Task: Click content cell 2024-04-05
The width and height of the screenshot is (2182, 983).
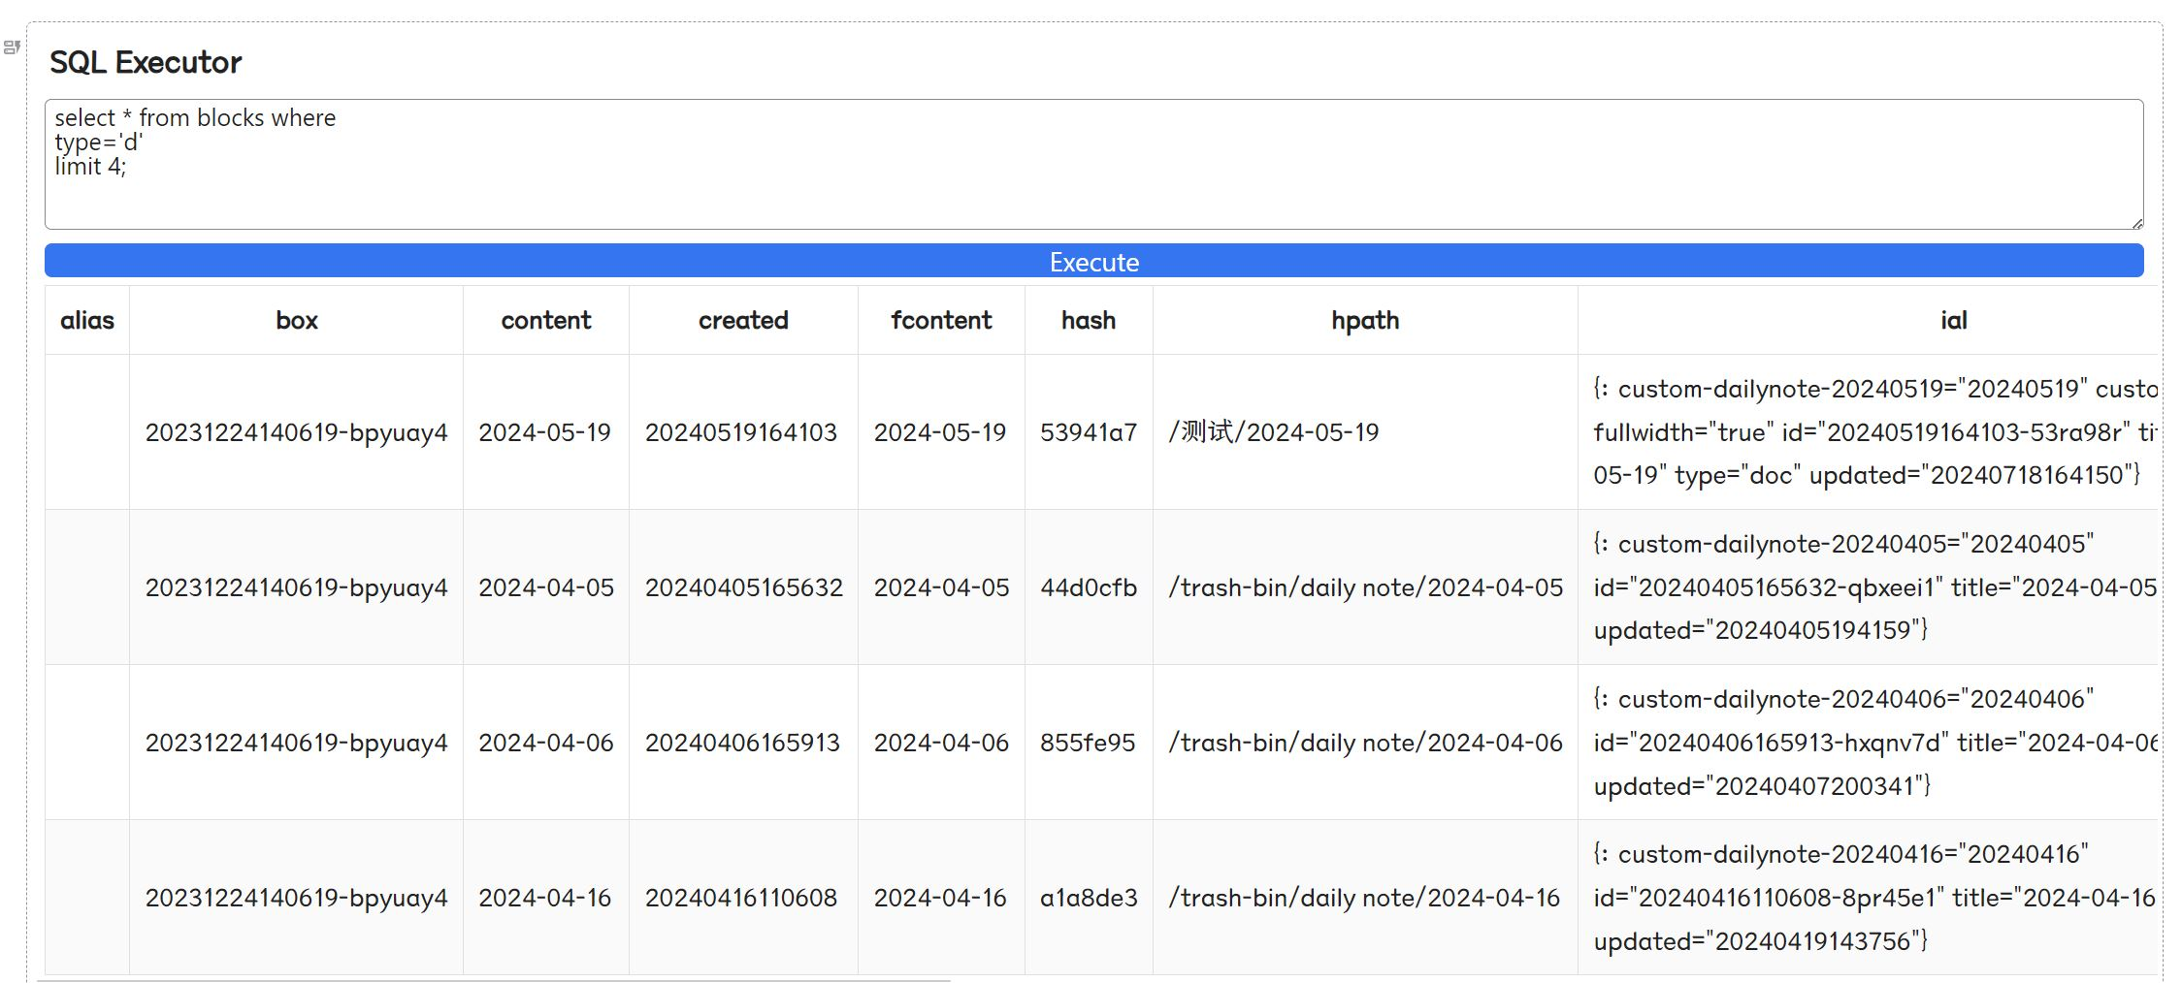Action: click(546, 587)
